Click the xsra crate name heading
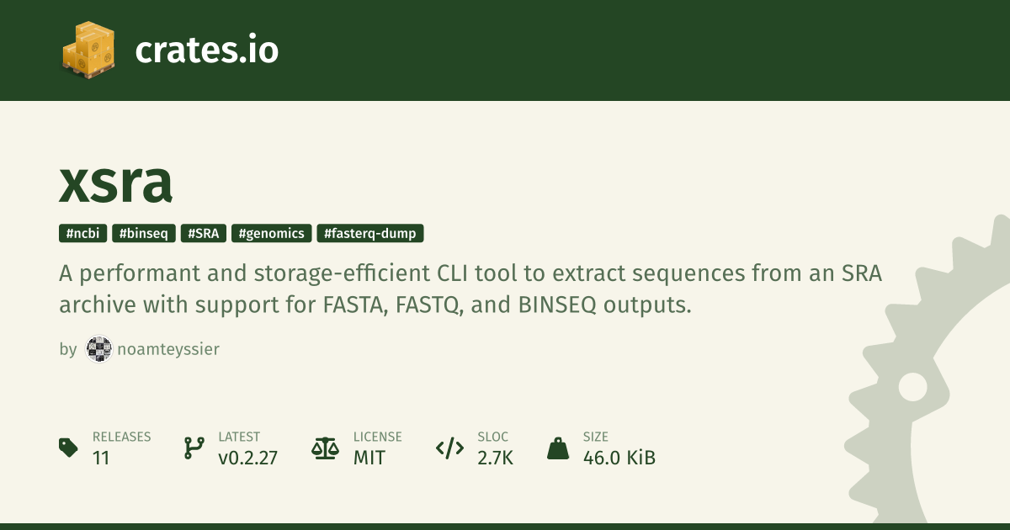This screenshot has width=1010, height=530. (x=116, y=182)
